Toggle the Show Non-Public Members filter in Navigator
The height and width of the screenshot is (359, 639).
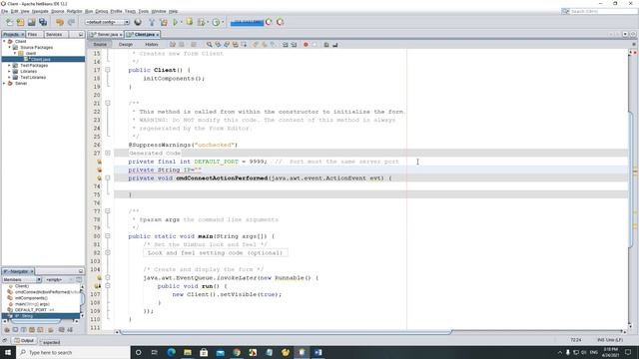[32, 330]
